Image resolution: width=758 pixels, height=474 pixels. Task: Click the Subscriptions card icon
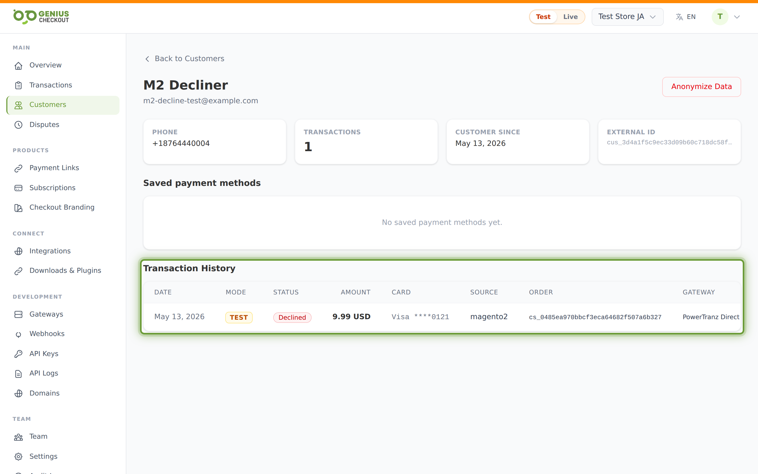pyautogui.click(x=18, y=188)
